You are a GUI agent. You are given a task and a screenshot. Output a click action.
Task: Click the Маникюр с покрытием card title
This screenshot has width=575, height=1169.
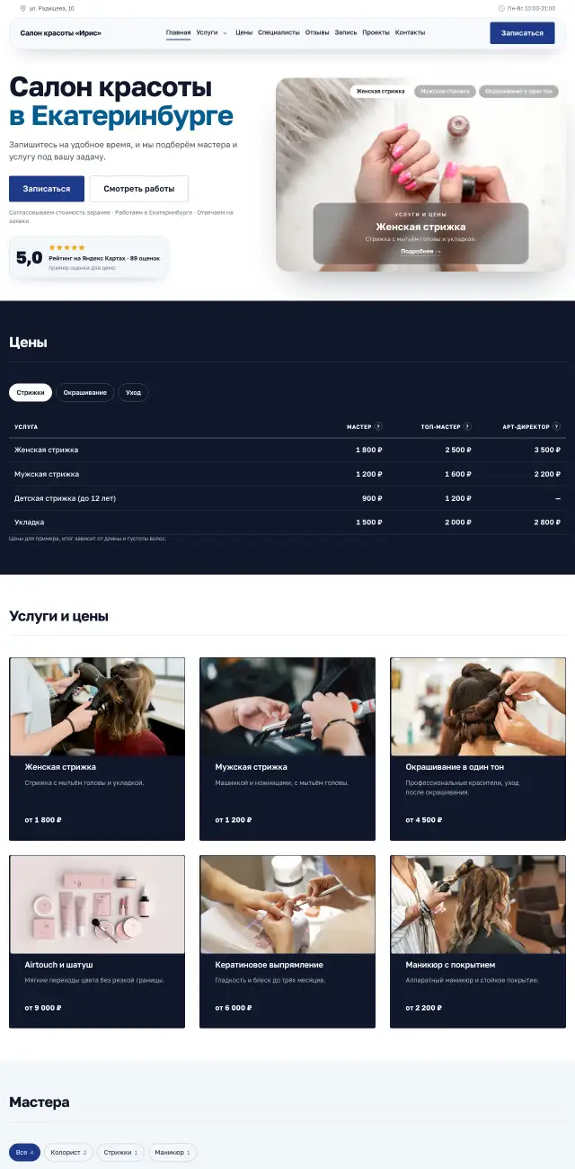tap(450, 965)
